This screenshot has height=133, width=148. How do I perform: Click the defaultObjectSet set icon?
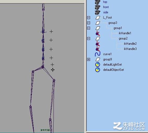[x=98, y=70]
